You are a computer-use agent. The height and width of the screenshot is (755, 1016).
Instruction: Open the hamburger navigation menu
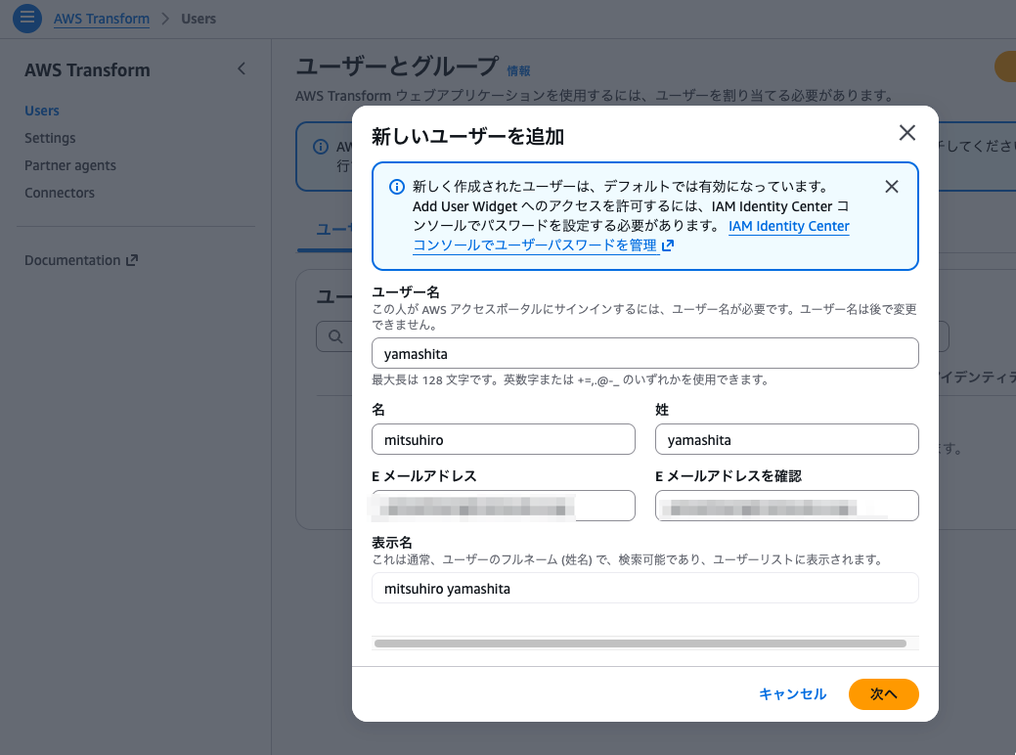coord(27,18)
